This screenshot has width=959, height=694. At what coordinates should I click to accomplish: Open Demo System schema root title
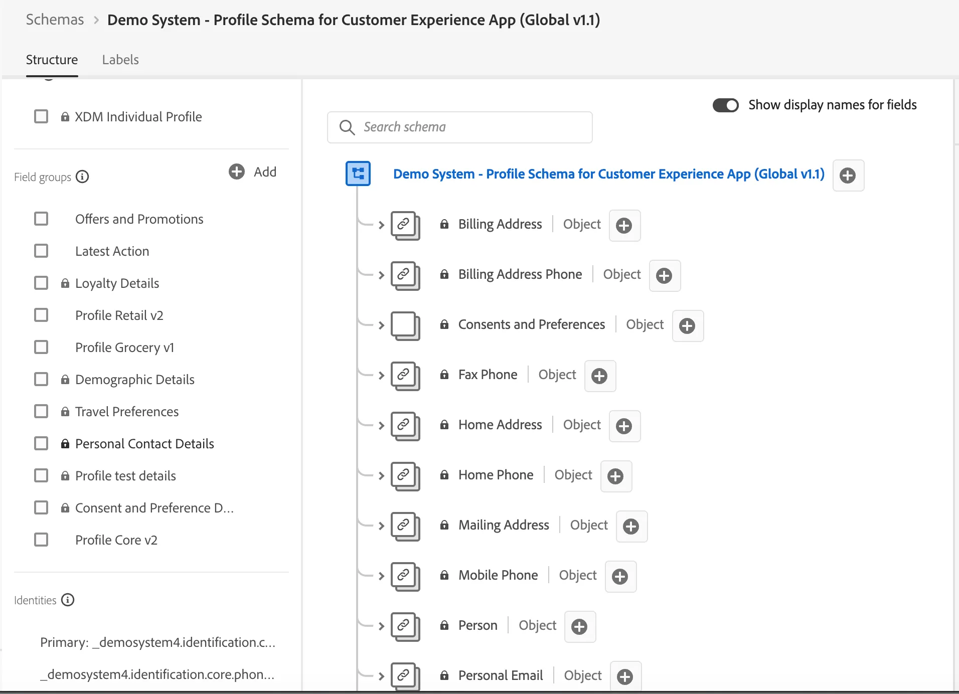[x=609, y=174]
